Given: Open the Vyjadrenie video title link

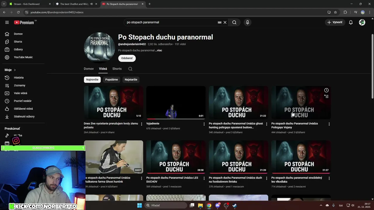Looking at the screenshot, I should click(x=153, y=124).
